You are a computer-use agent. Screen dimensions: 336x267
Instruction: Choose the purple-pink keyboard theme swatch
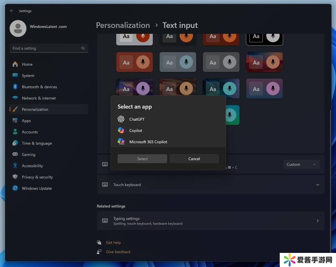click(x=264, y=89)
